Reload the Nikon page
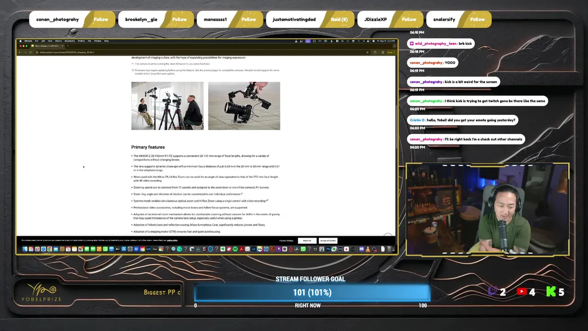The width and height of the screenshot is (588, 331). pos(30,52)
